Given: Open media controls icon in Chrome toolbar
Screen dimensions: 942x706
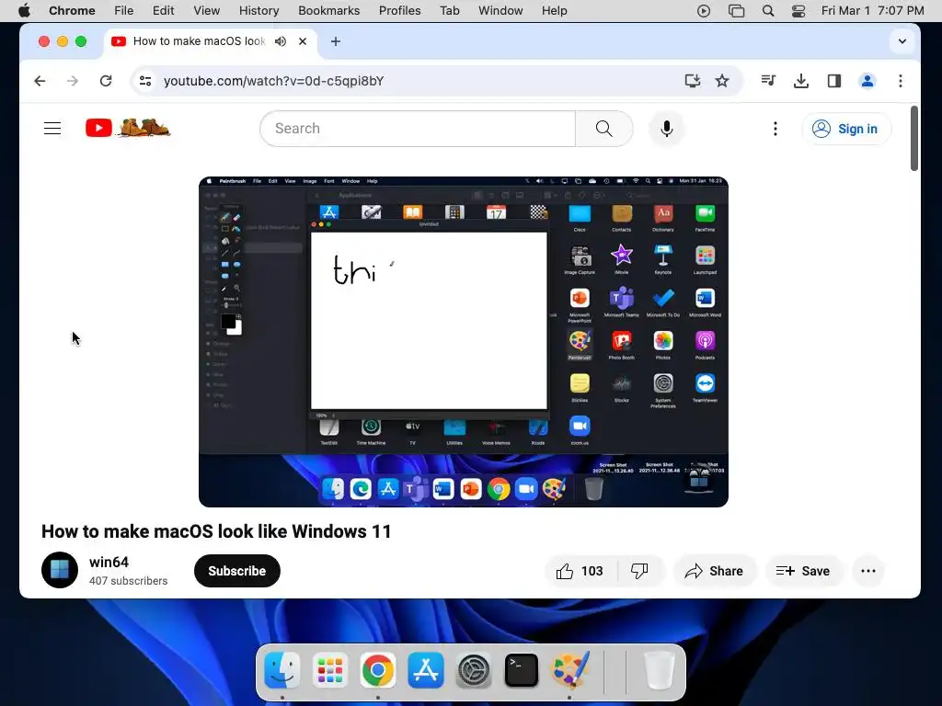Looking at the screenshot, I should pos(768,81).
